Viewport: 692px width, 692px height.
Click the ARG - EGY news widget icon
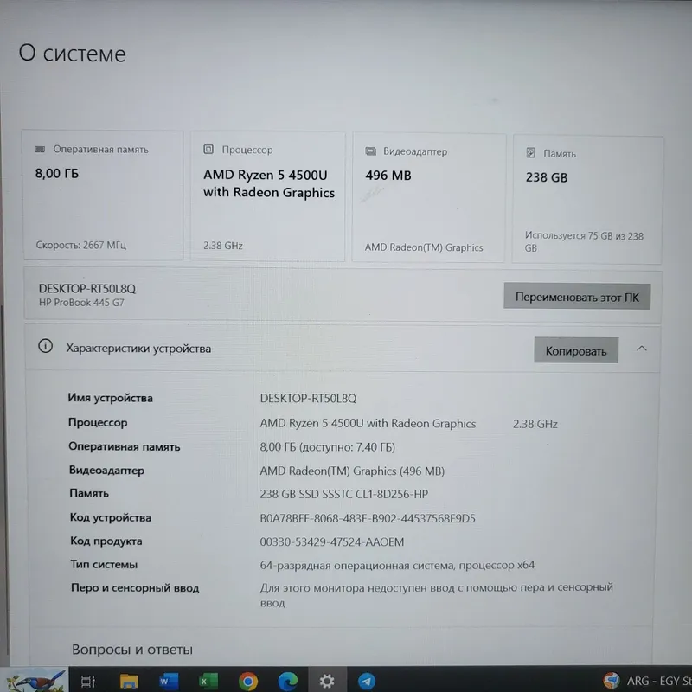click(x=612, y=681)
